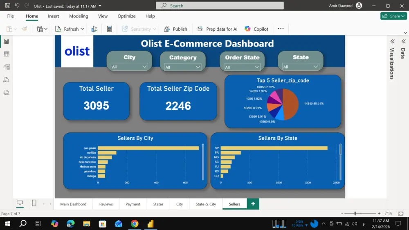Click the Redo arrow icon
This screenshot has width=409, height=230.
[26, 6]
